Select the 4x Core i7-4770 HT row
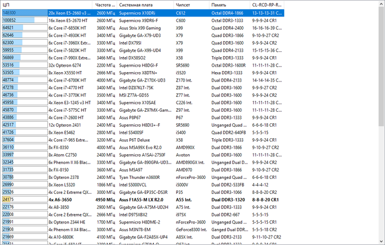This screenshot has width=385, height=245. pos(143,88)
